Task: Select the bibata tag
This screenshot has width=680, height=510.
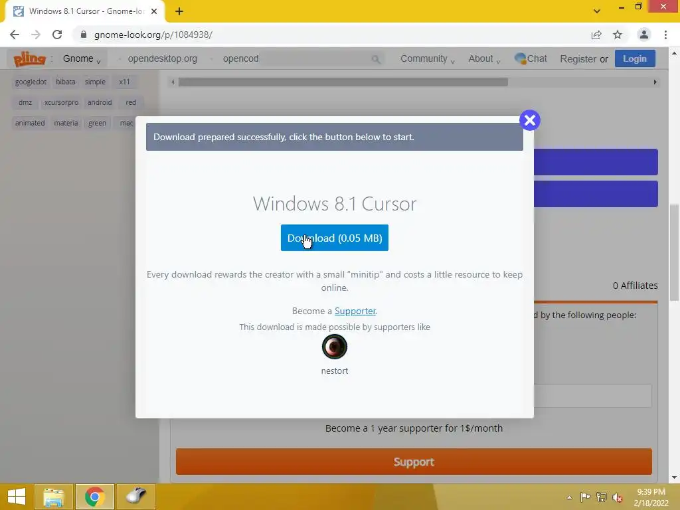Action: pos(66,82)
